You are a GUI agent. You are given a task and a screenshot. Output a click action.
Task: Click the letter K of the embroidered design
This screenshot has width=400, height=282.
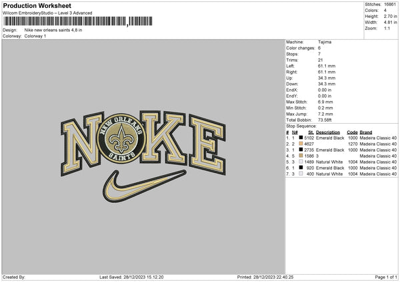pyautogui.click(x=163, y=138)
